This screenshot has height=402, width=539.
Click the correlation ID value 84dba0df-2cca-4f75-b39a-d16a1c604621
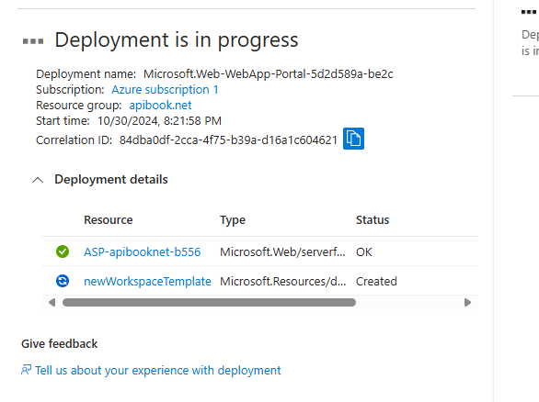pyautogui.click(x=228, y=140)
